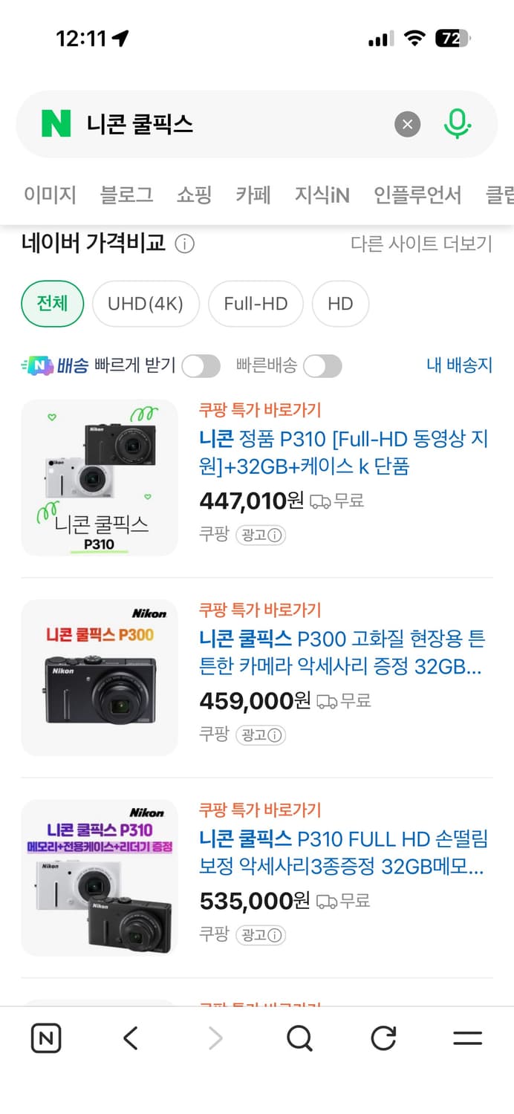514x1114 pixels.
Task: Select the 전체 filter chip
Action: click(52, 304)
